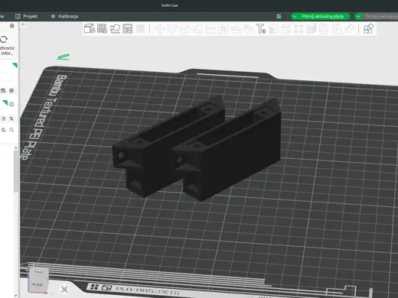Screen dimensions: 398x298
Task: Click the percent-sign icon in the sidebar
Action: click(x=11, y=118)
